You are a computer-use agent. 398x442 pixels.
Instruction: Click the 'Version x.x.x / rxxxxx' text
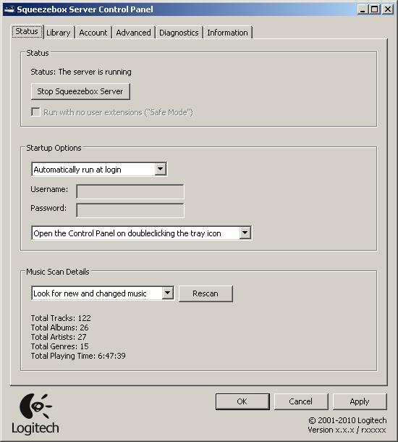[x=347, y=430]
